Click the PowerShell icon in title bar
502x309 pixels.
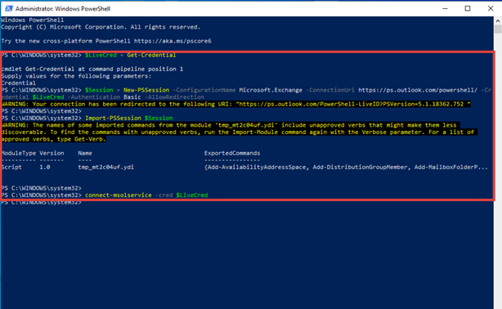[x=9, y=9]
